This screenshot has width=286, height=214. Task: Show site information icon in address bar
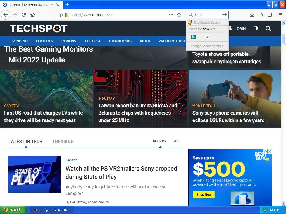[x=61, y=15]
